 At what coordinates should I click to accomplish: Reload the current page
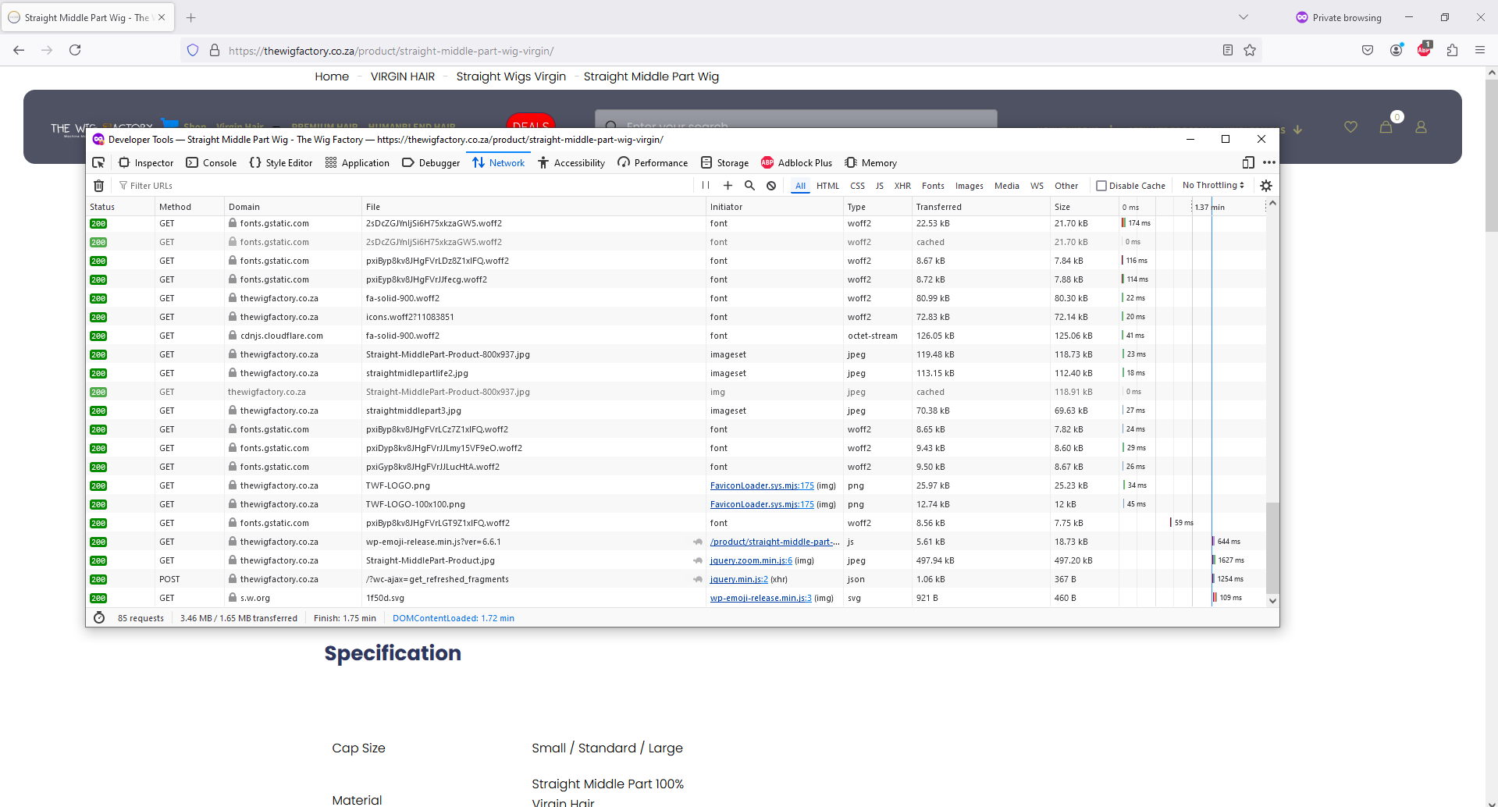tap(75, 50)
